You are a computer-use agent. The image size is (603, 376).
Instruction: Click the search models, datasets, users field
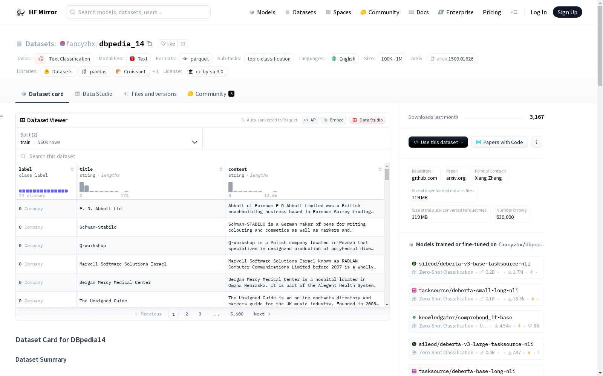click(x=138, y=12)
